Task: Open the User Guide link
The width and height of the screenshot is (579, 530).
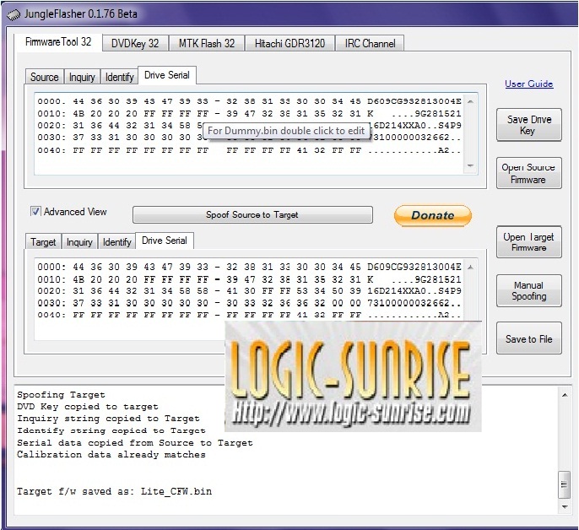Action: tap(528, 84)
